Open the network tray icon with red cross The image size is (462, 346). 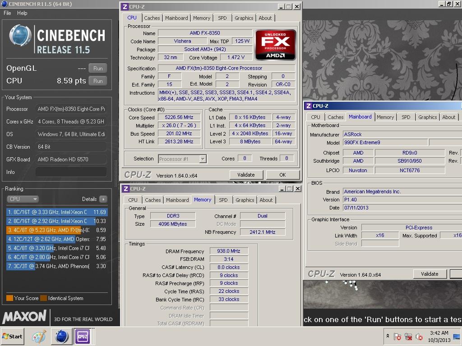click(408, 336)
